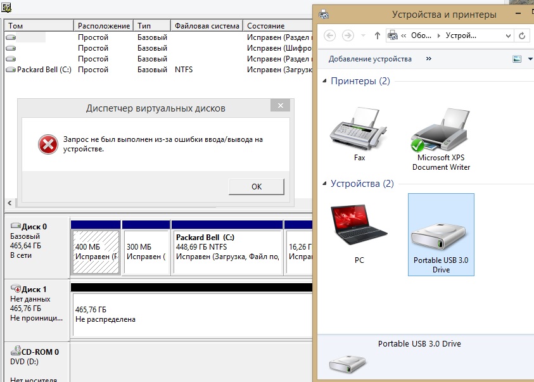534x382 pixels.
Task: Select the PC laptop device icon
Action: click(x=359, y=234)
